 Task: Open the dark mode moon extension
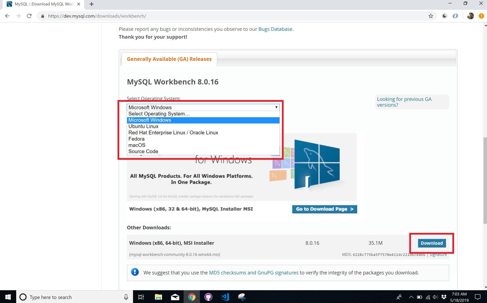pyautogui.click(x=444, y=16)
